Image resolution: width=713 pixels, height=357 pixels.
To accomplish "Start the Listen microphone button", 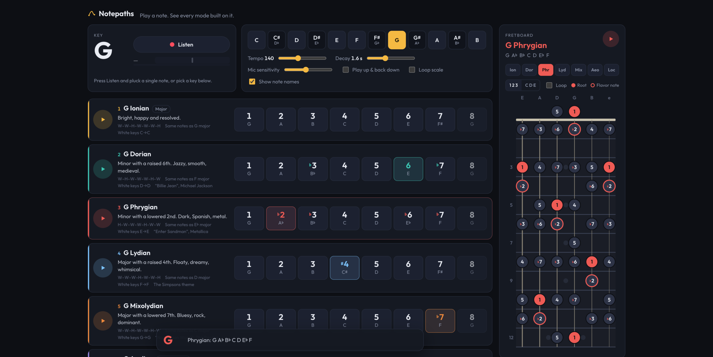I will [182, 44].
